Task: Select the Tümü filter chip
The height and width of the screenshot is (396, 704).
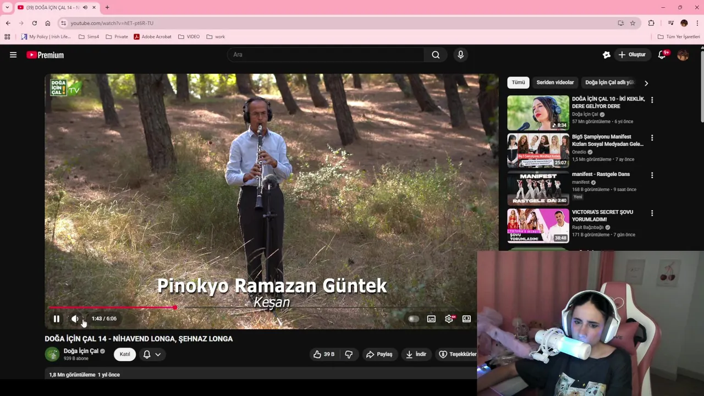Action: tap(518, 82)
